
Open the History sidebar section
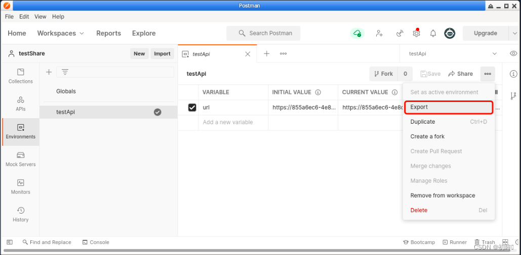(21, 214)
